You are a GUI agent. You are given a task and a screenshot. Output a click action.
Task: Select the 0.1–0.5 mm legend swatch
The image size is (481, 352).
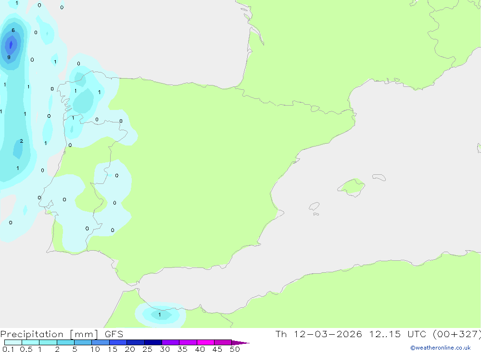[13, 342]
